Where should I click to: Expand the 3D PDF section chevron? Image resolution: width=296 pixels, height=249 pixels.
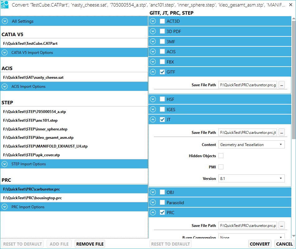(153, 31)
